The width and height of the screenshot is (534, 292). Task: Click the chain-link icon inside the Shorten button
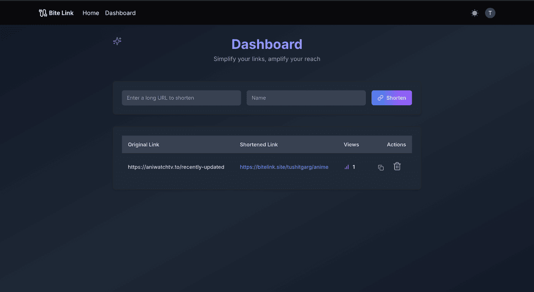(380, 98)
